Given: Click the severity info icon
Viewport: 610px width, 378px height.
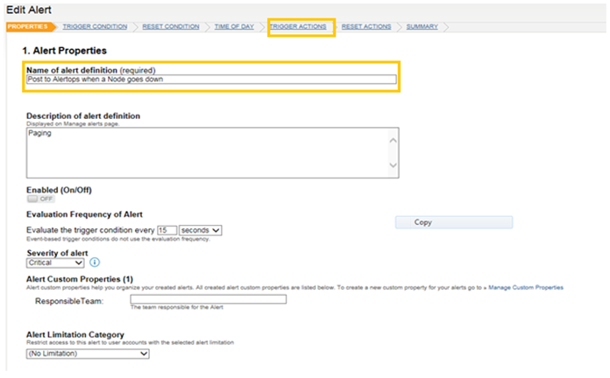Looking at the screenshot, I should (95, 262).
